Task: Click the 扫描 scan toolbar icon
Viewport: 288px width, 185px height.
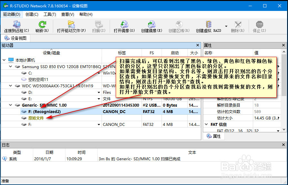Action: 98,24
